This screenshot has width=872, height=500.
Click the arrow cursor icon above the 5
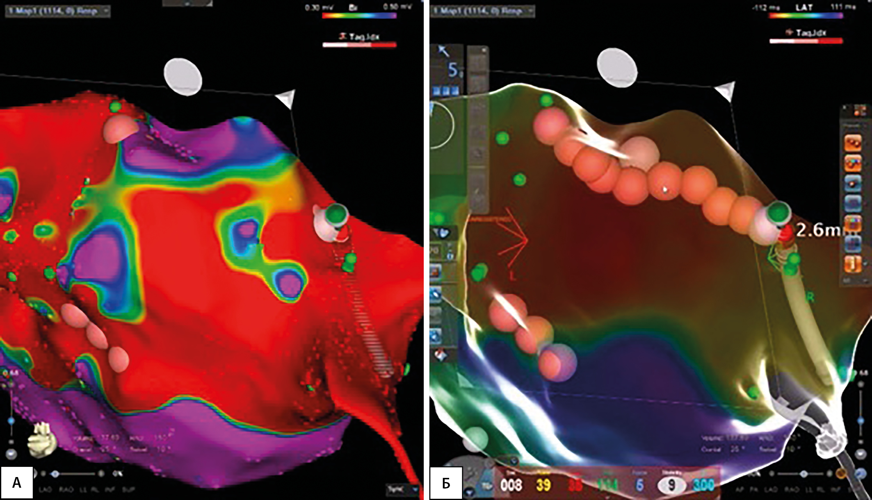443,51
